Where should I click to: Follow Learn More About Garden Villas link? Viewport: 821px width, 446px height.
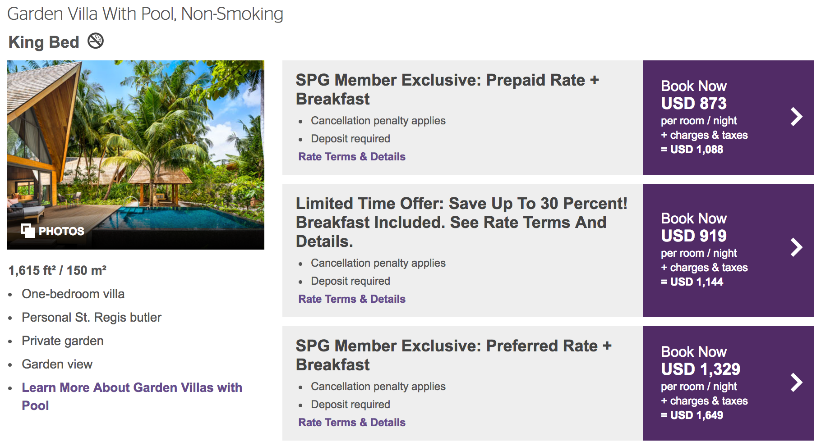(x=132, y=388)
